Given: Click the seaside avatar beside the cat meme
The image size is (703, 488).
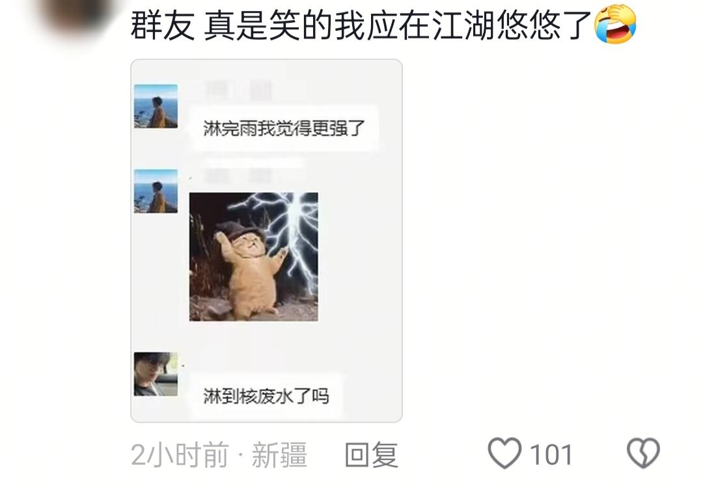Looking at the screenshot, I should [156, 191].
